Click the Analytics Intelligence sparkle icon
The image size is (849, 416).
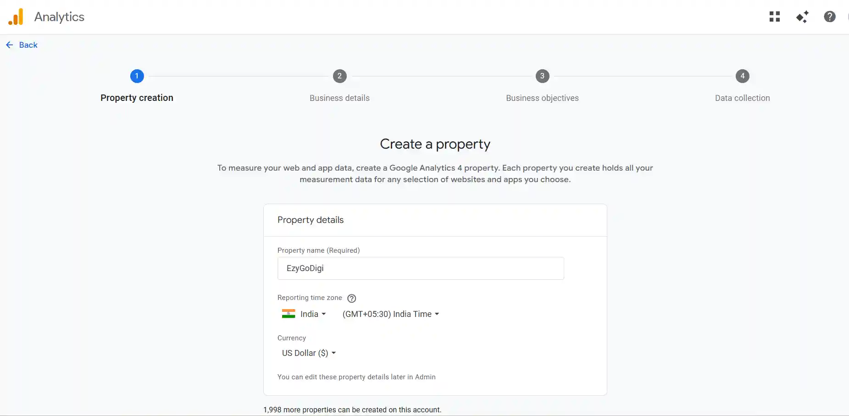coord(802,17)
